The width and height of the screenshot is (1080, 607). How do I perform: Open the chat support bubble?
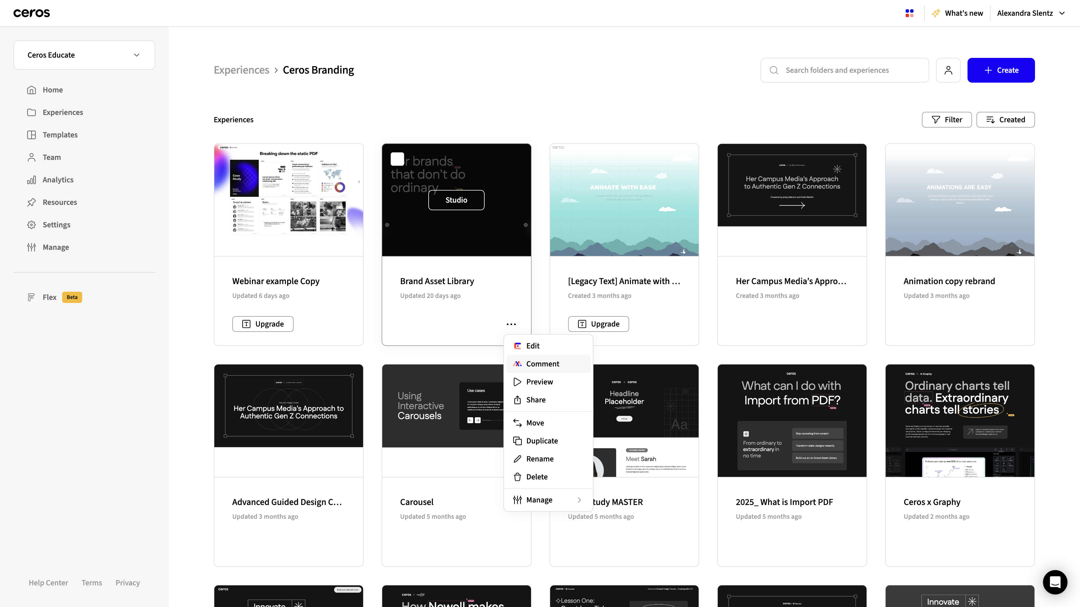1055,582
